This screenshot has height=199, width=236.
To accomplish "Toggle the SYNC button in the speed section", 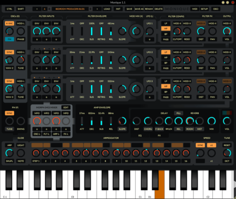I will (200, 145).
